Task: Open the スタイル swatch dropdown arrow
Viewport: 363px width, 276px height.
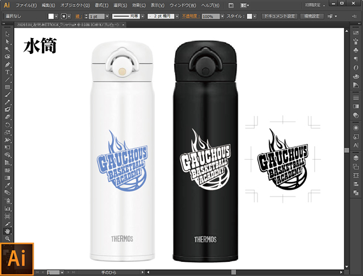Action: click(x=255, y=16)
